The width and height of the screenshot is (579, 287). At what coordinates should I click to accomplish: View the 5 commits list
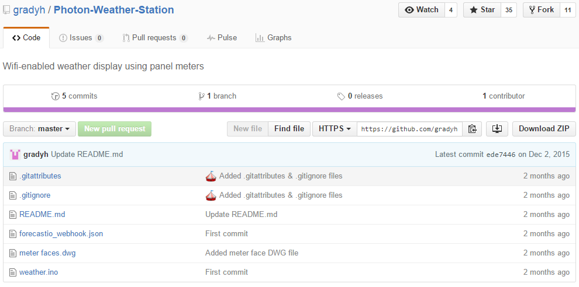[74, 96]
